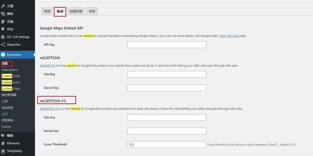Focus the reCAPTCHA V3 Site Key field
Viewport: 313px width, 156px height.
pos(167,118)
